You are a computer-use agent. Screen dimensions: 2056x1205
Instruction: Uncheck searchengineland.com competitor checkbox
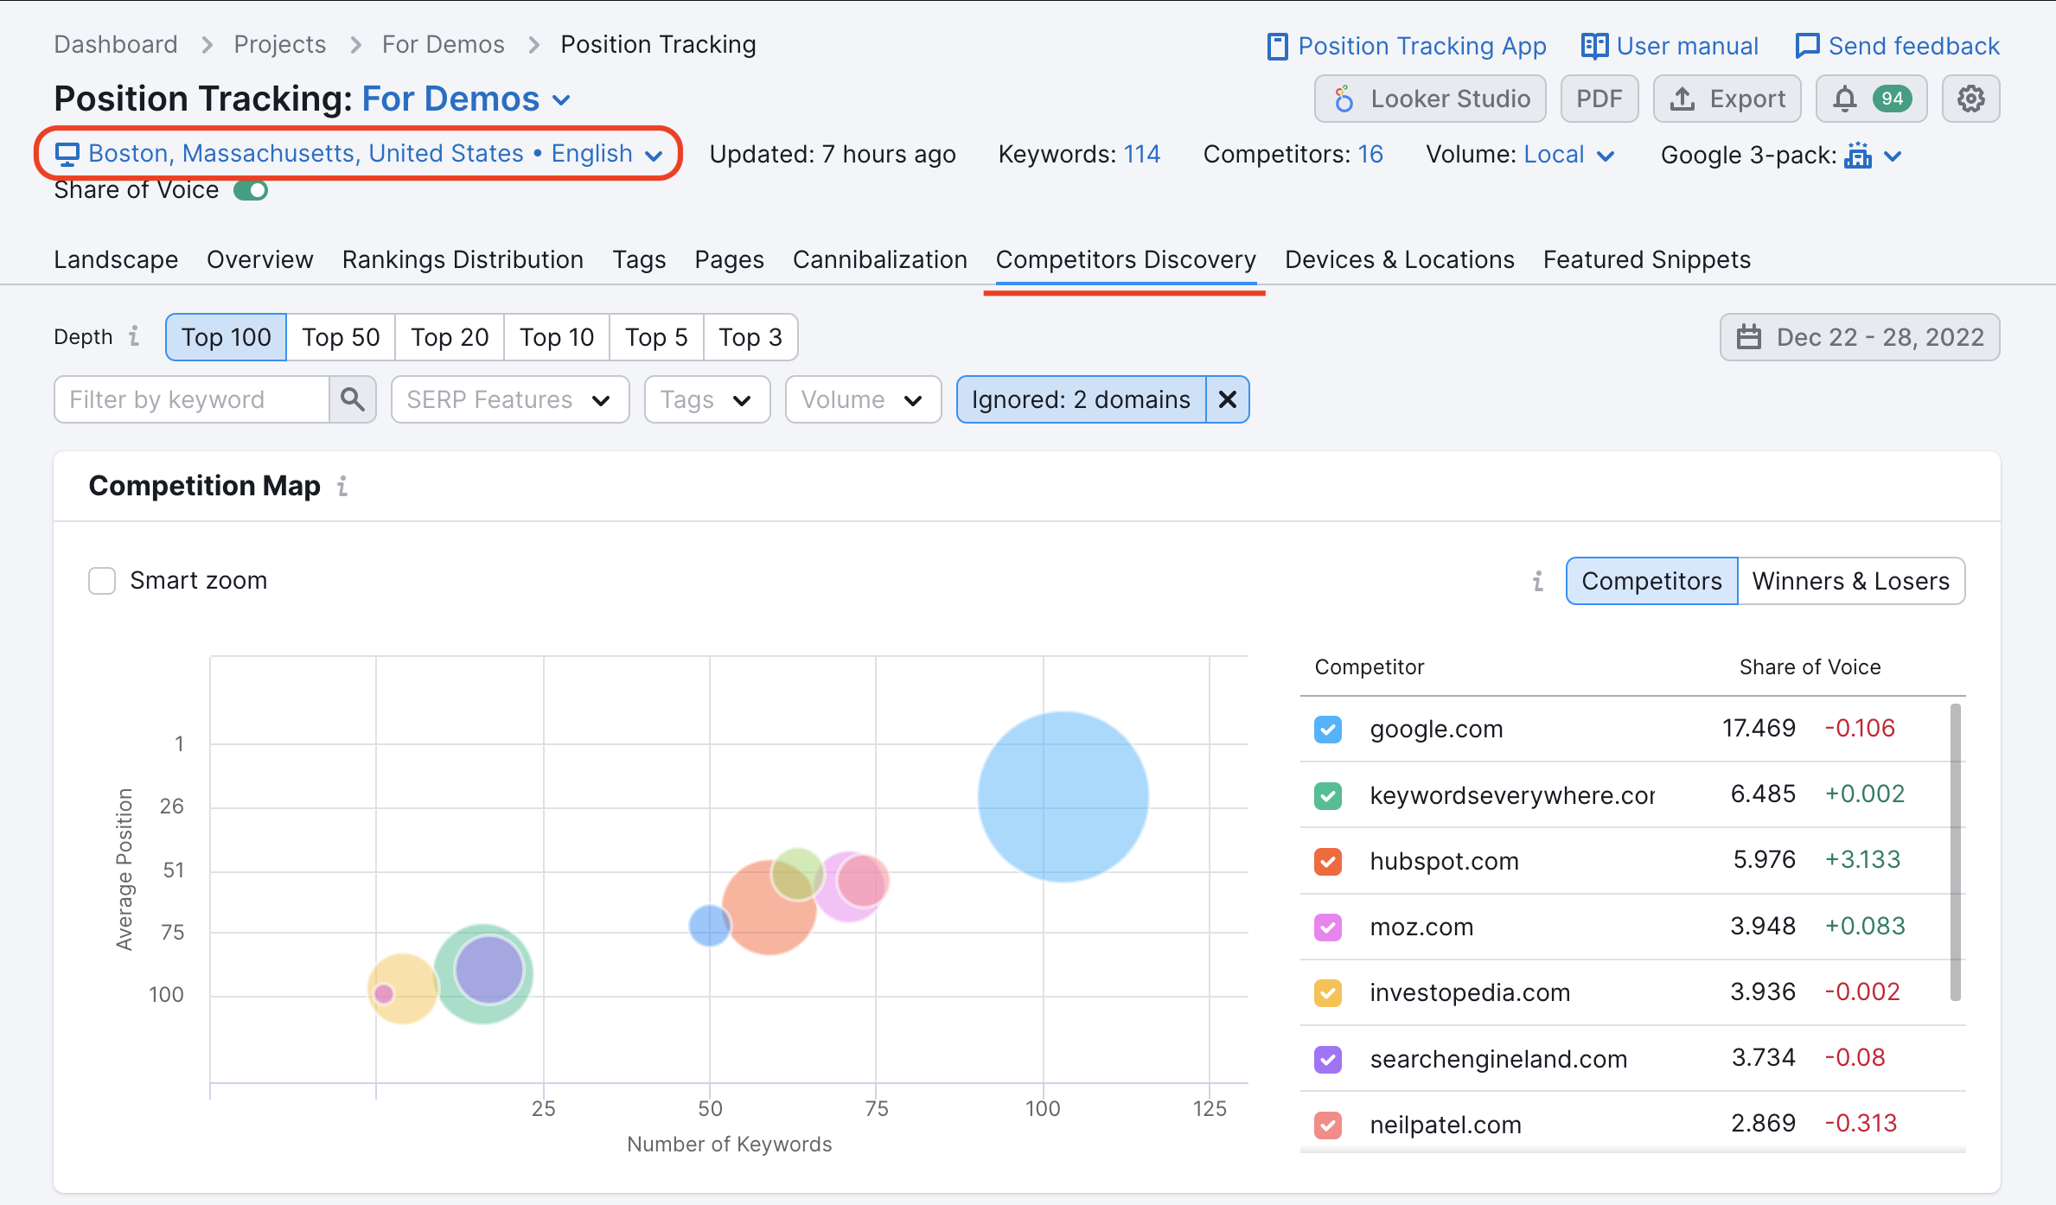pos(1328,1059)
